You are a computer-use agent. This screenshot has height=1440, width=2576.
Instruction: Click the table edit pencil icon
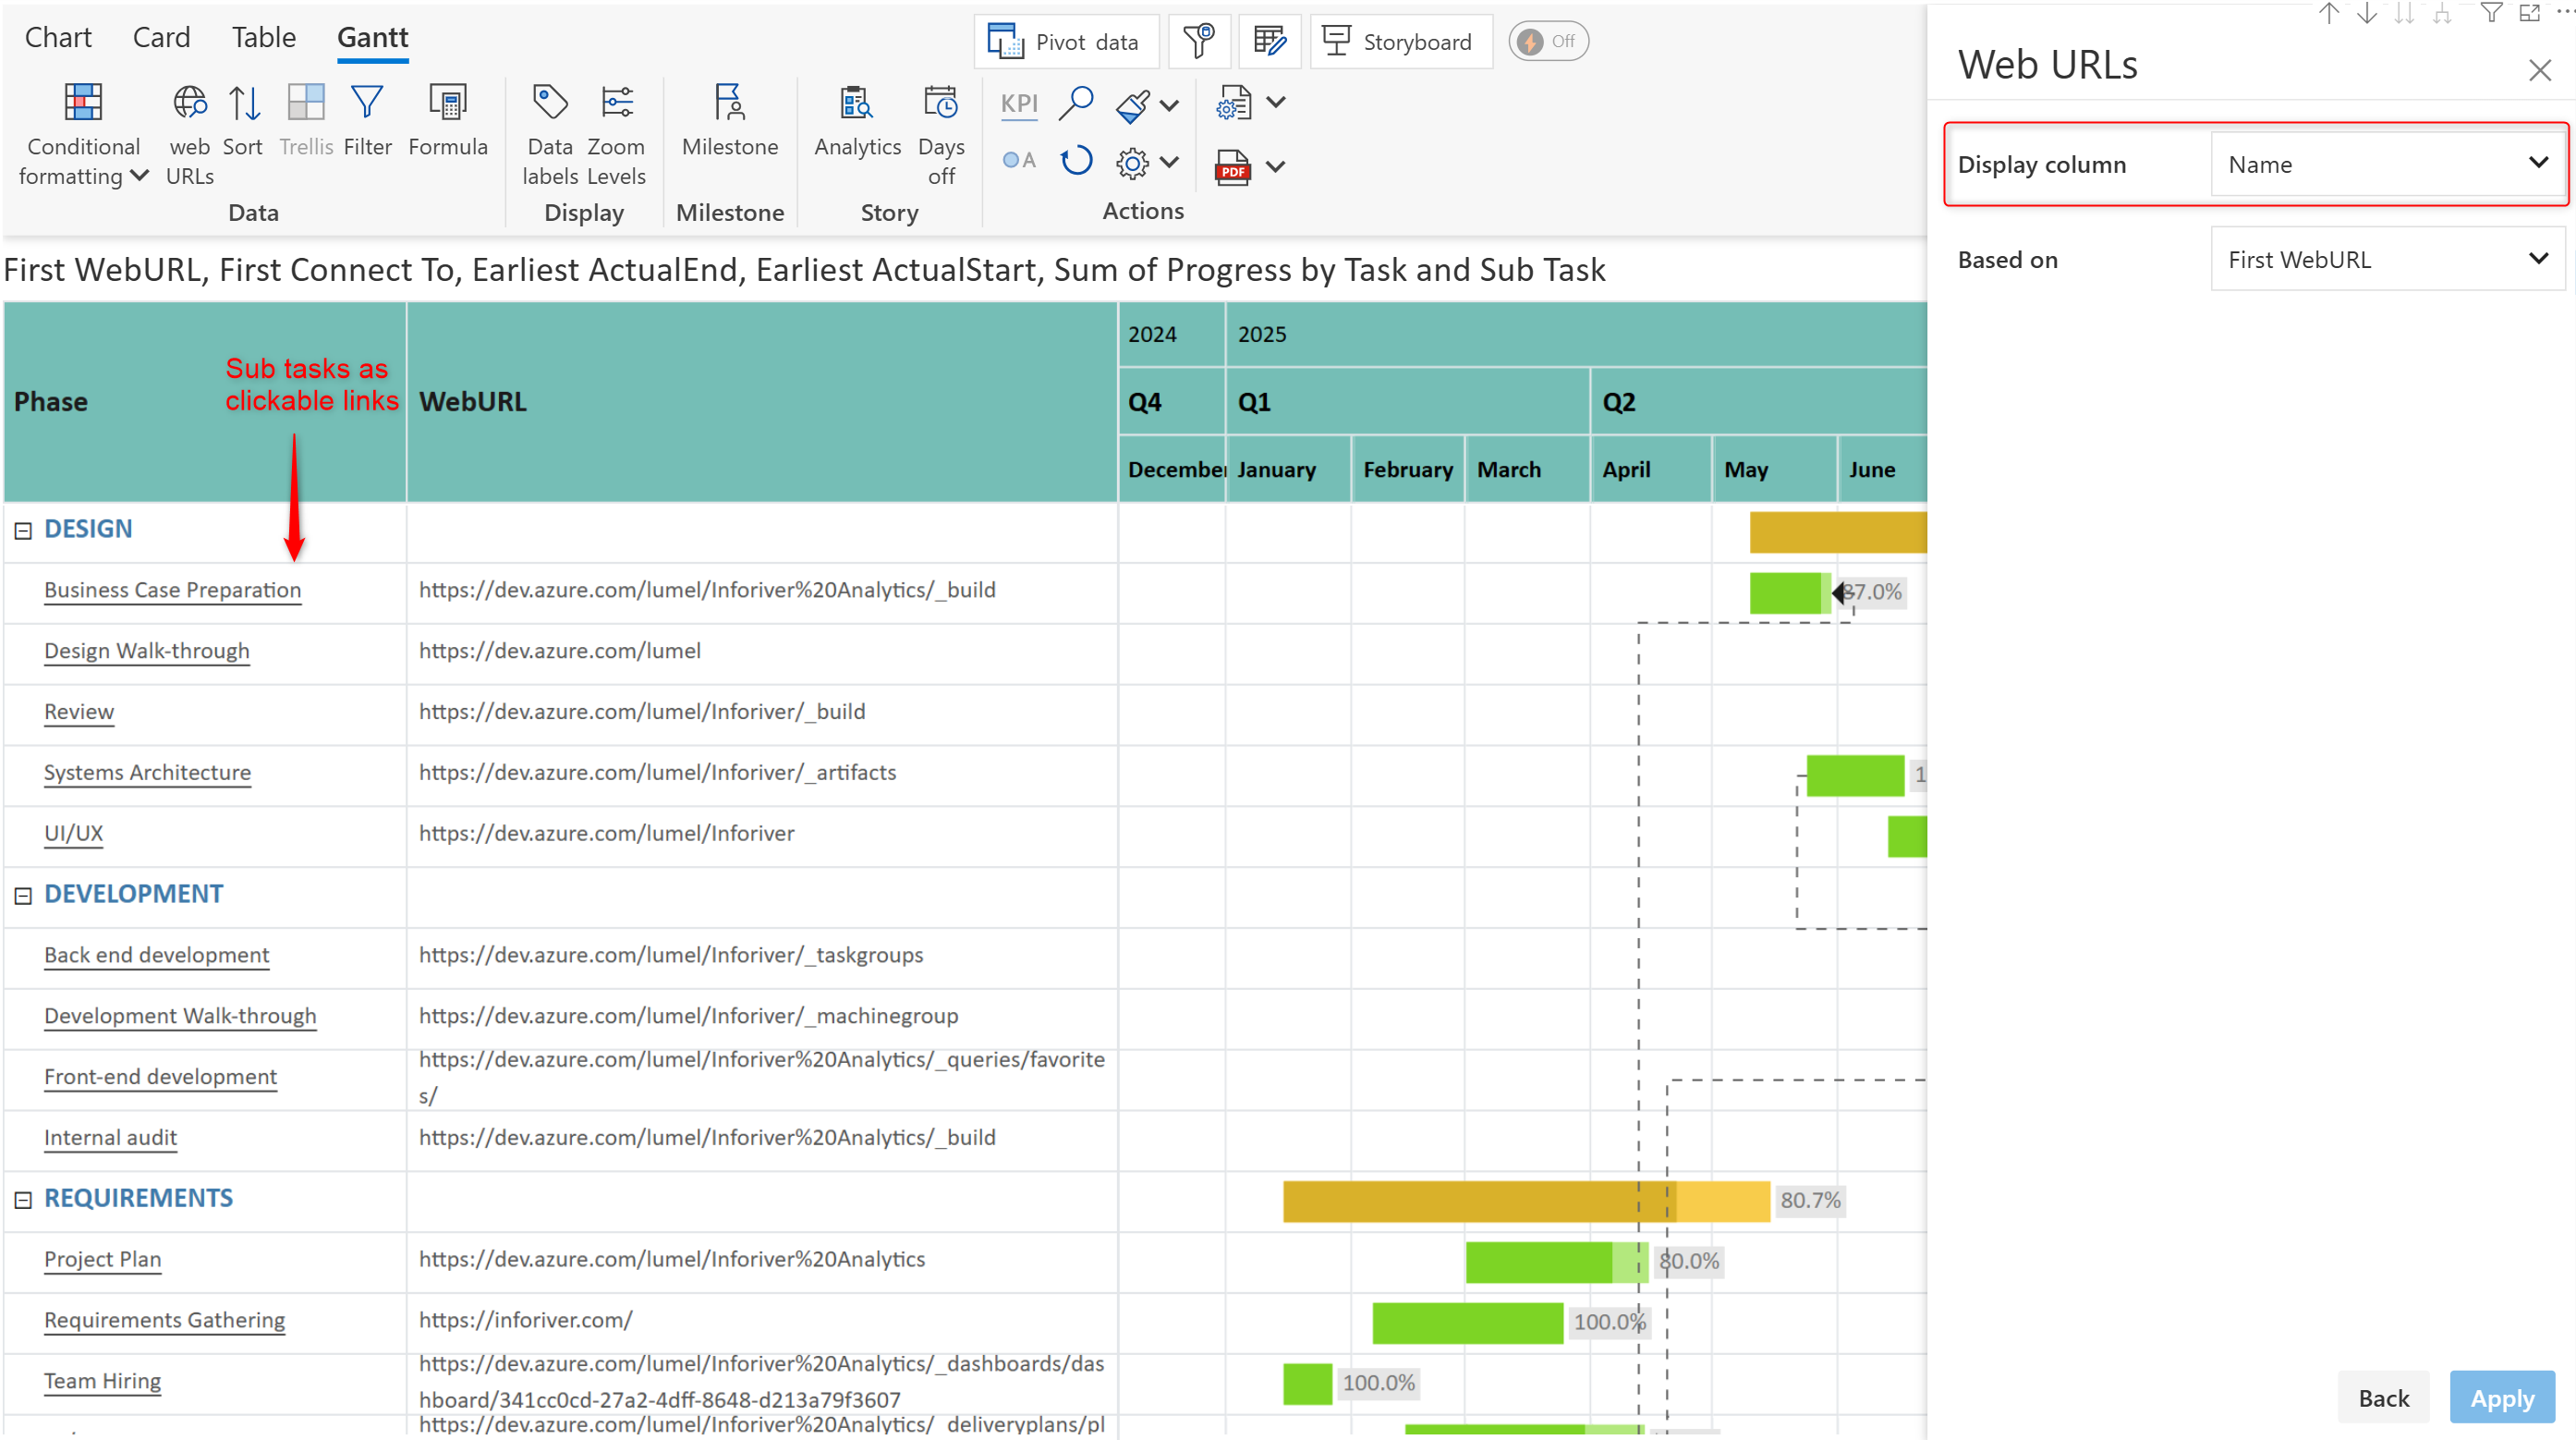pyautogui.click(x=1269, y=41)
